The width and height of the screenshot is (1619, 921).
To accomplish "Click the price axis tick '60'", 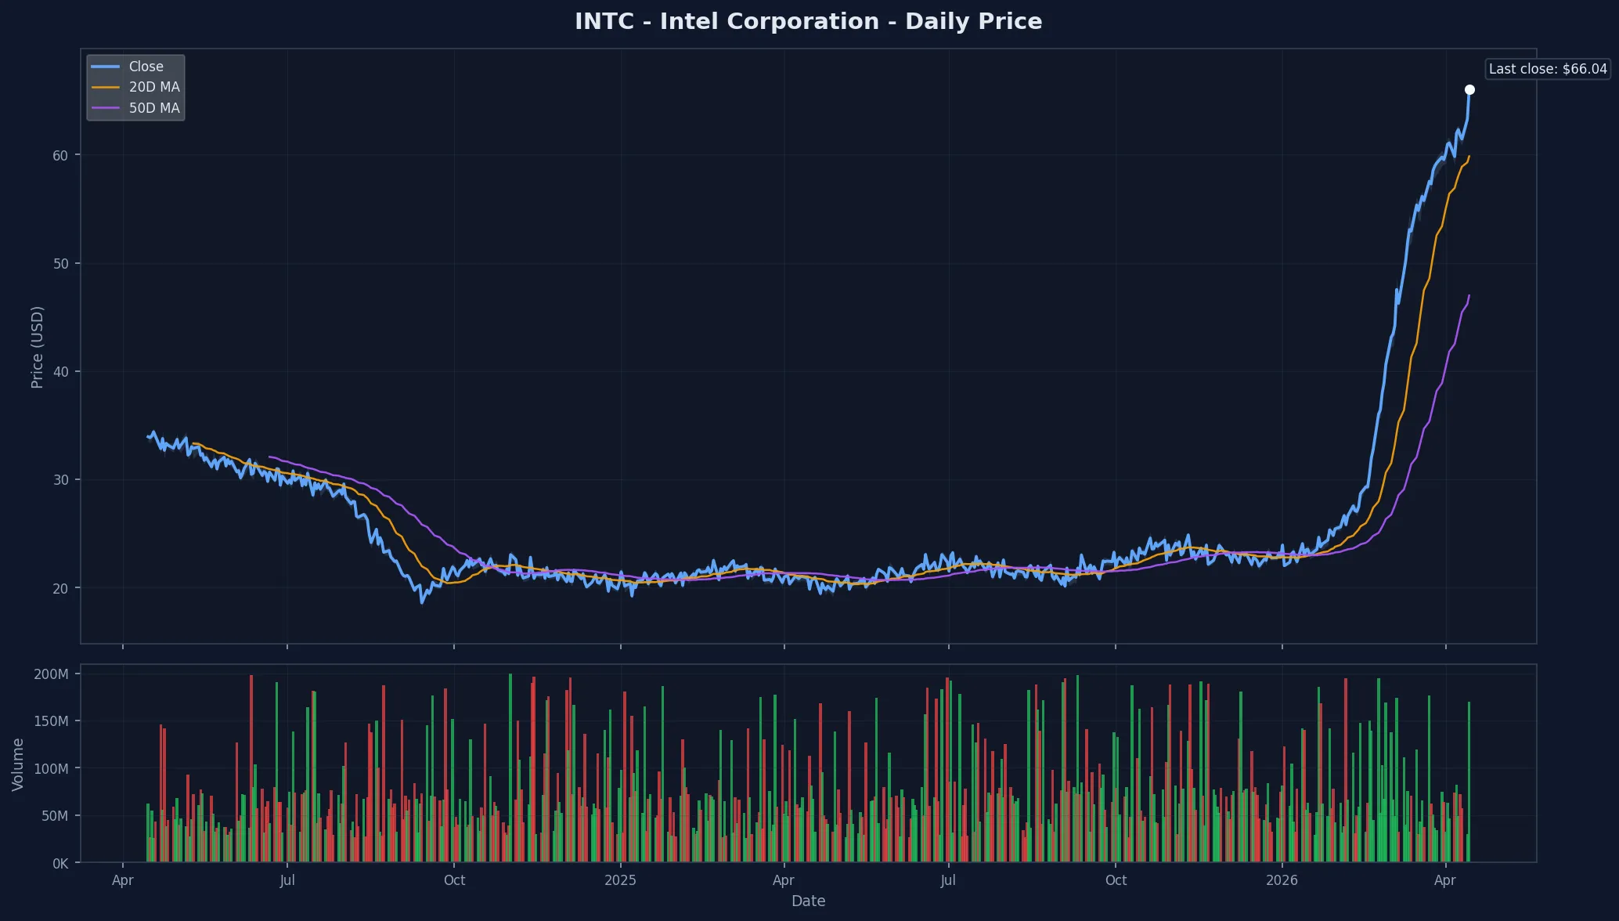I will pos(60,155).
